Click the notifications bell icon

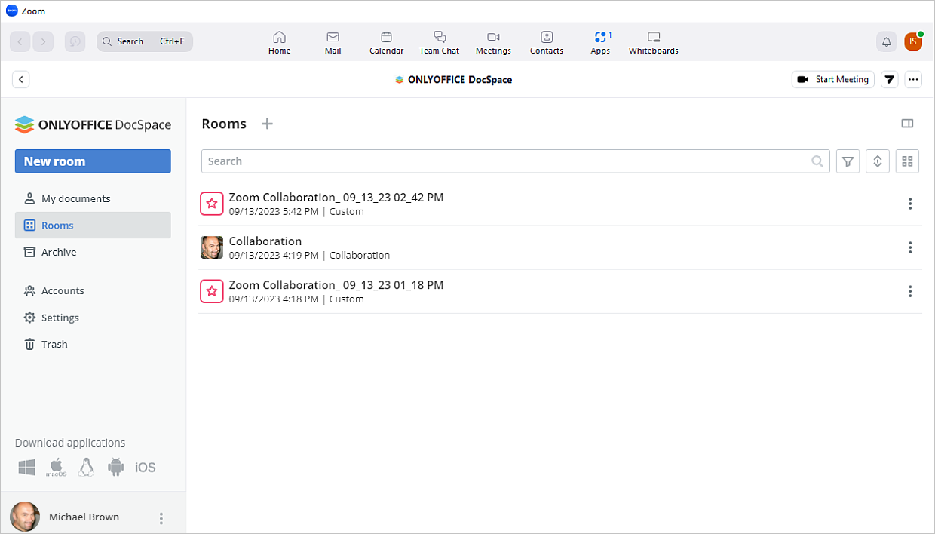click(x=886, y=42)
